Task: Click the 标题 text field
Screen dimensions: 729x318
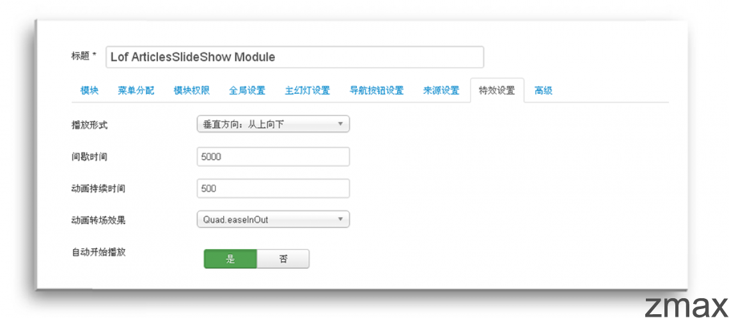Action: click(295, 57)
